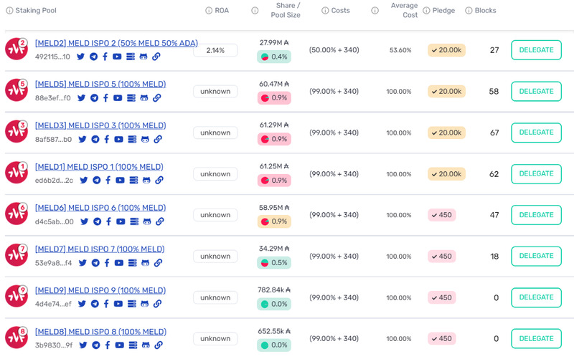Click chain link icon for MELD1 pool
This screenshot has height=359, width=574.
159,181
